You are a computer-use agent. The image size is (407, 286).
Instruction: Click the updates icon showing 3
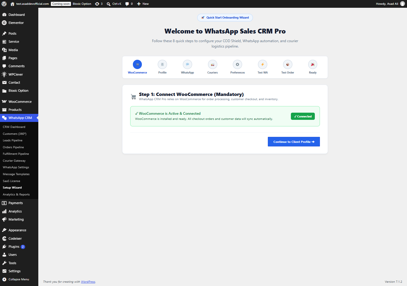97,4
